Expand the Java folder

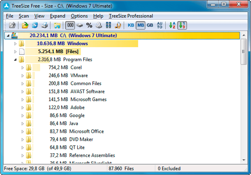(x=23, y=123)
